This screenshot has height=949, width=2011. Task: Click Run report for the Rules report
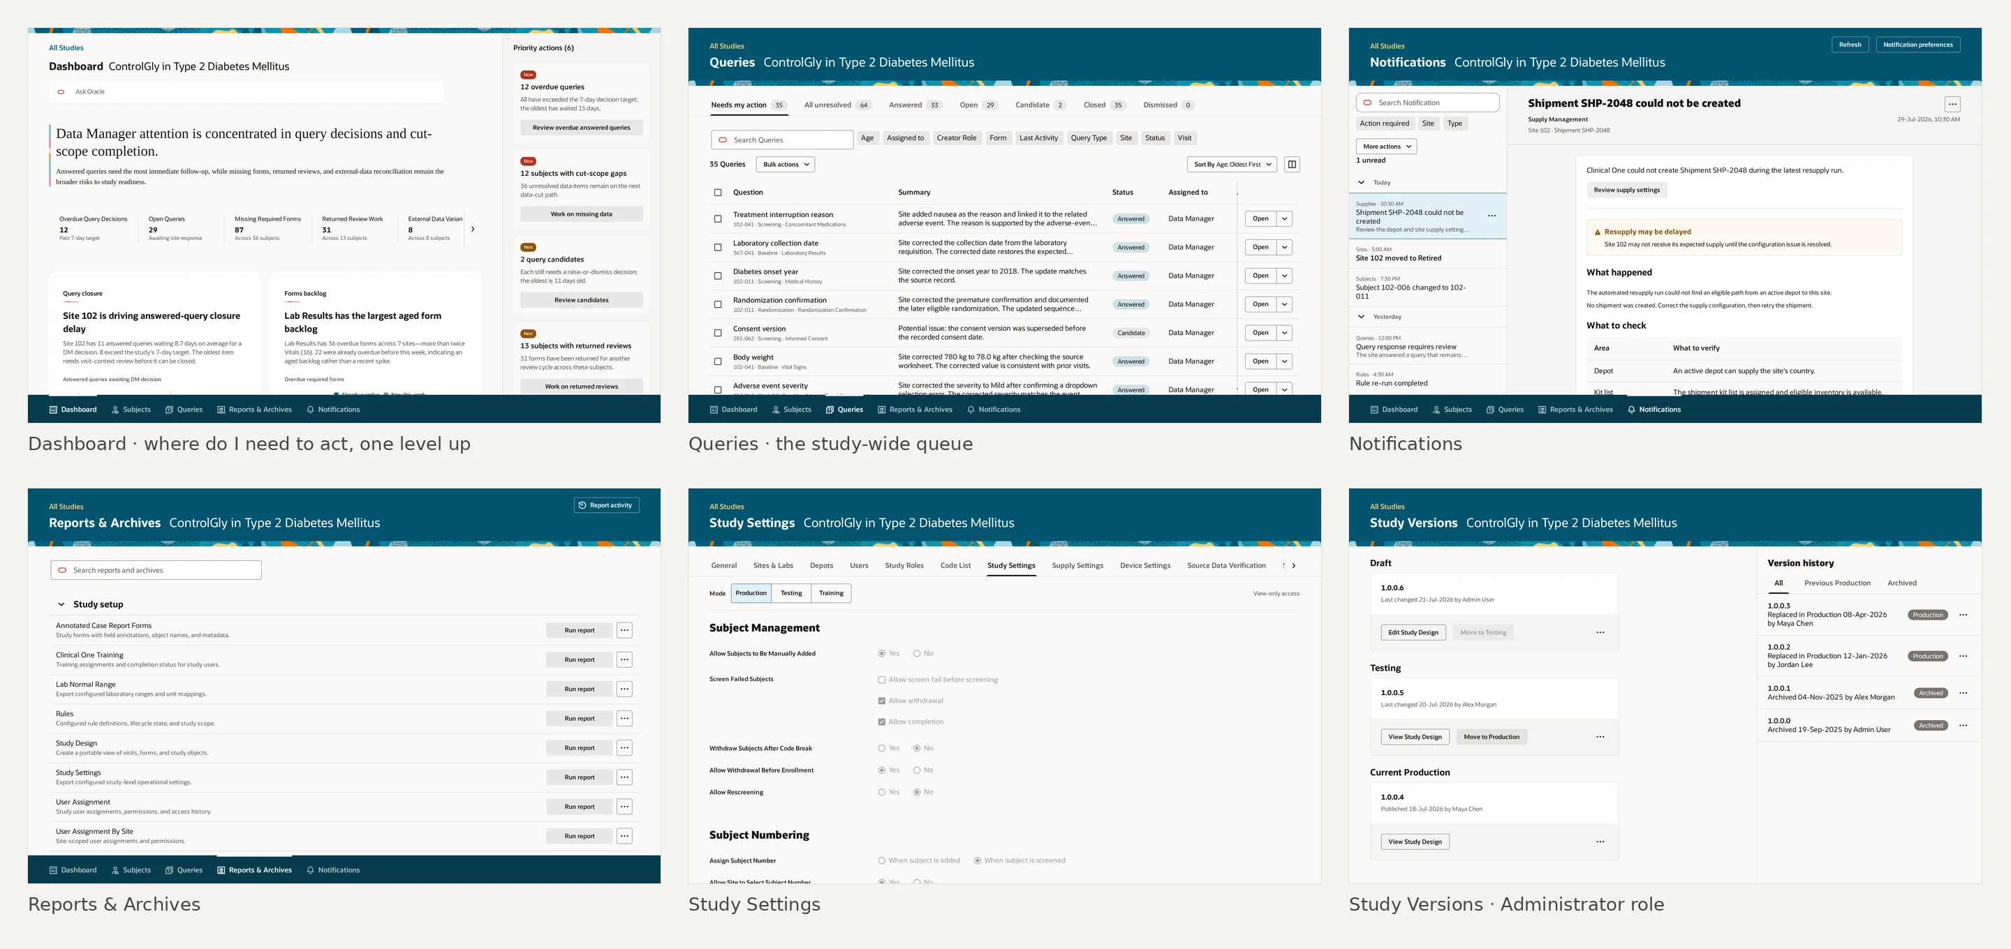[x=580, y=719]
